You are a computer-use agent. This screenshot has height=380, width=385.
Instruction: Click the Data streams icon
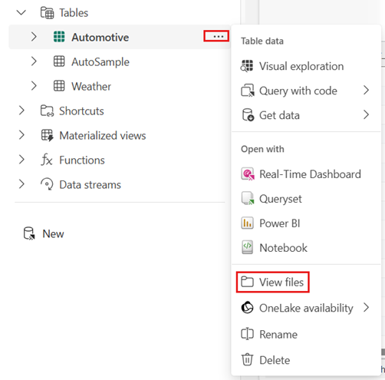[x=47, y=184]
